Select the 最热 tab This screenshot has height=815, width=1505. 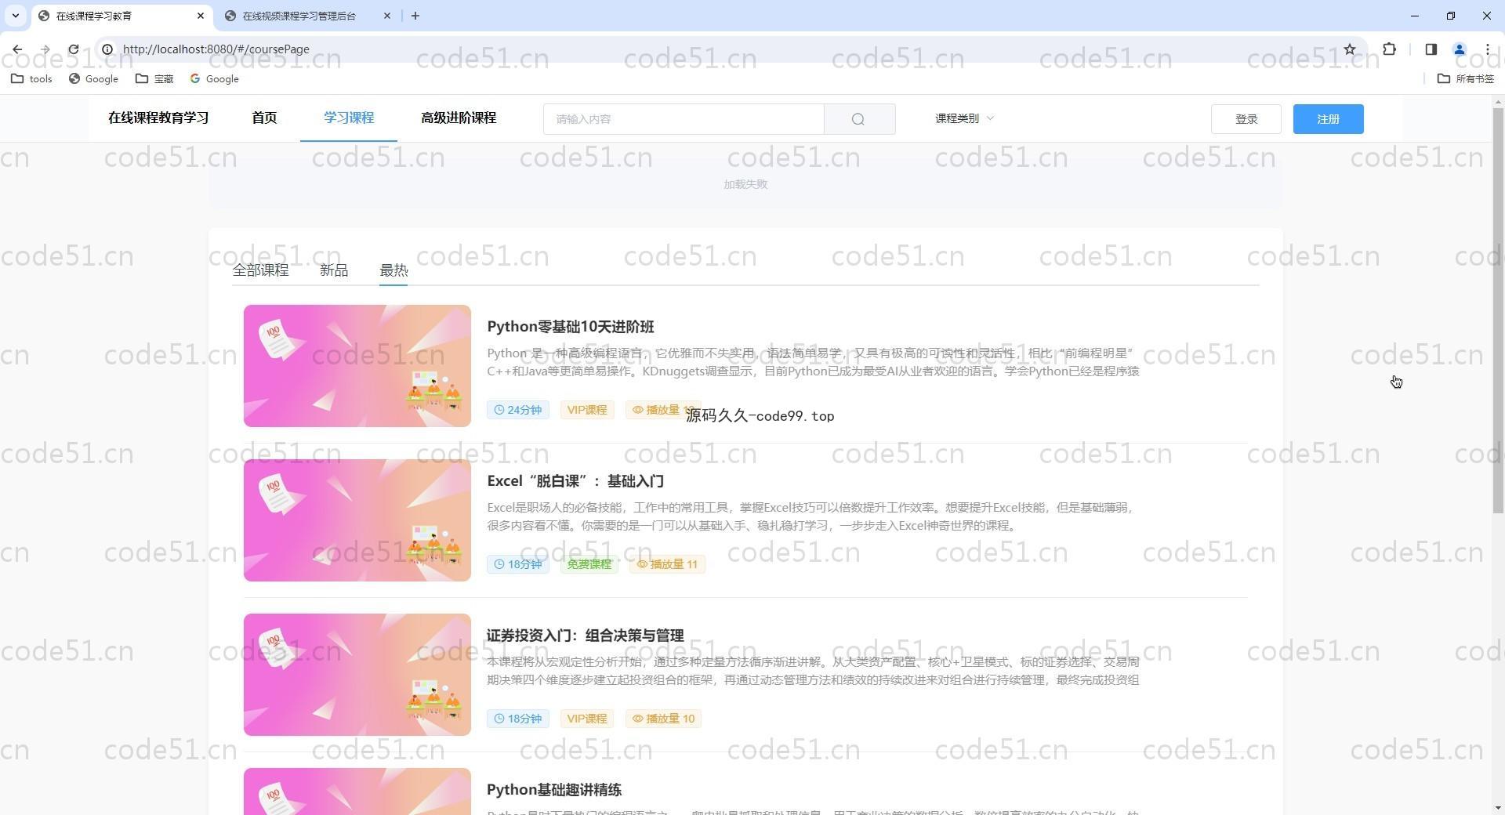393,270
